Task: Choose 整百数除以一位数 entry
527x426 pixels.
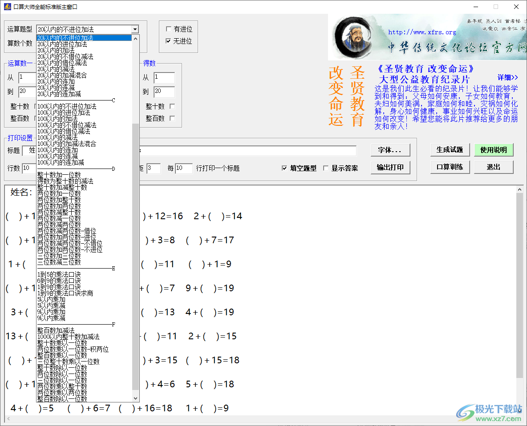Action: click(x=84, y=399)
